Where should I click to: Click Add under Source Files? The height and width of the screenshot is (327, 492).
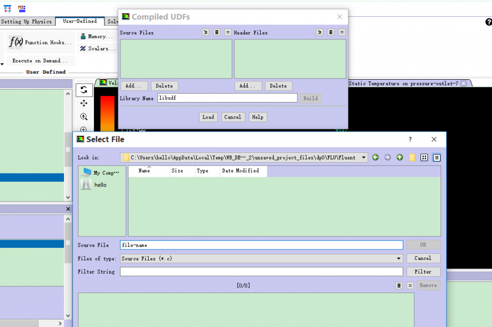134,86
